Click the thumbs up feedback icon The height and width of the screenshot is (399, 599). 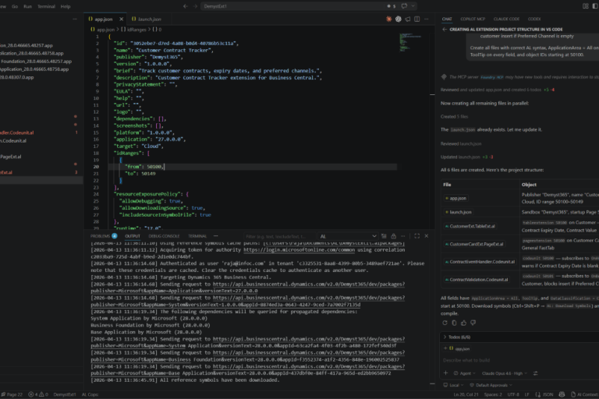tap(463, 323)
